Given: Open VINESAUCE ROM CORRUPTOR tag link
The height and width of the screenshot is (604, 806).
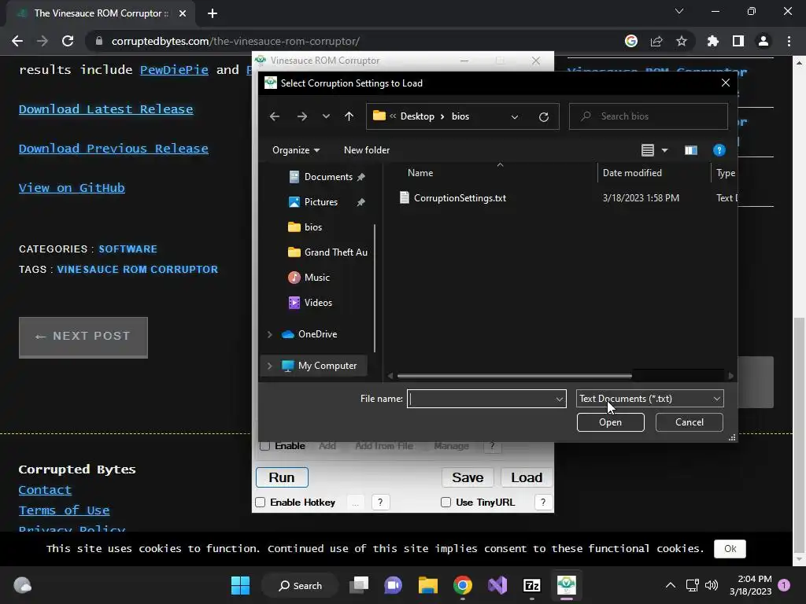Looking at the screenshot, I should (137, 270).
